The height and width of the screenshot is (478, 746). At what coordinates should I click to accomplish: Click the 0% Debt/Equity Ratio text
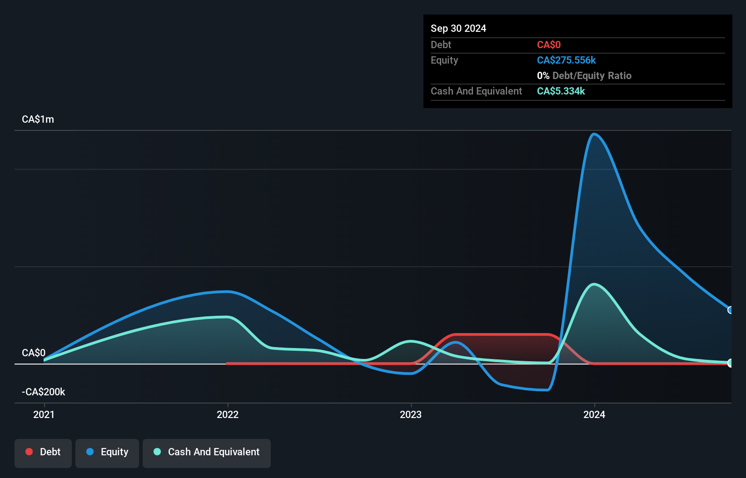click(x=584, y=75)
